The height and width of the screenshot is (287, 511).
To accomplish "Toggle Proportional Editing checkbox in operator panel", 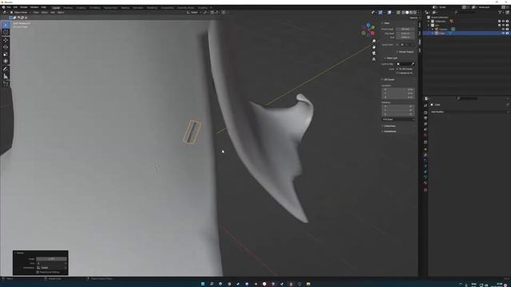I will (38, 272).
